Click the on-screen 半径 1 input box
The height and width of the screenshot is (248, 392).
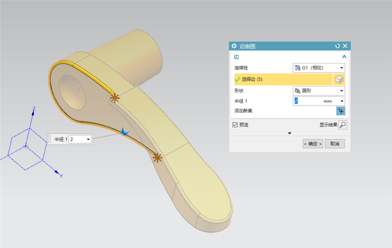click(77, 139)
